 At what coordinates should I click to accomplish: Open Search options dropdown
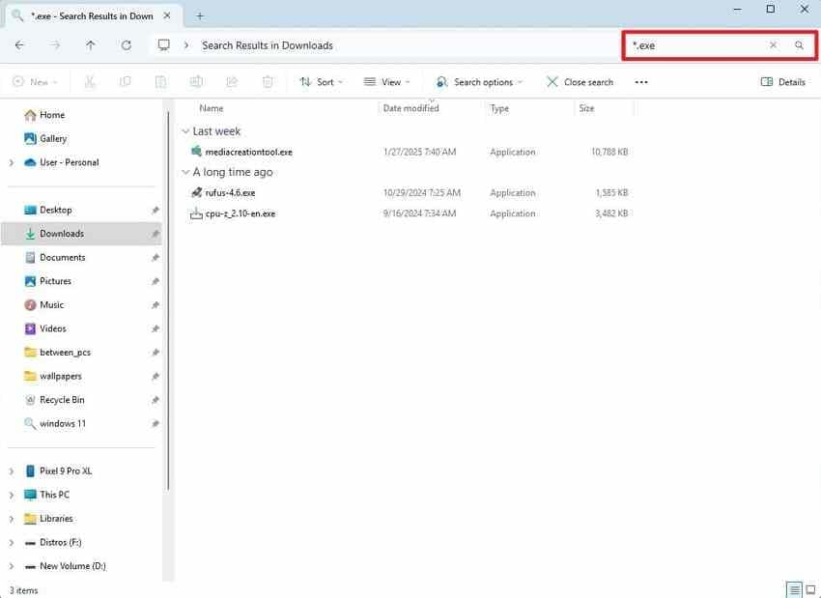(479, 82)
